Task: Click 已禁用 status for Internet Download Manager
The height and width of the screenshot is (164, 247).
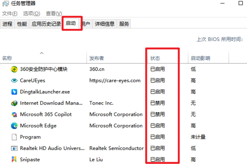Action: tap(157, 103)
